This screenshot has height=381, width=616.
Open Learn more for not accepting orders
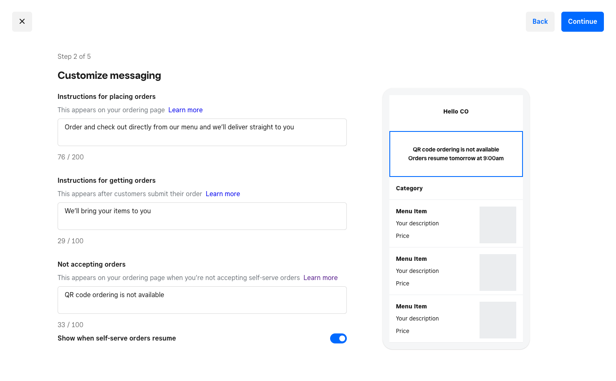click(x=320, y=278)
